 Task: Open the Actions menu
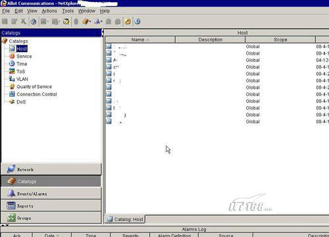tap(49, 11)
